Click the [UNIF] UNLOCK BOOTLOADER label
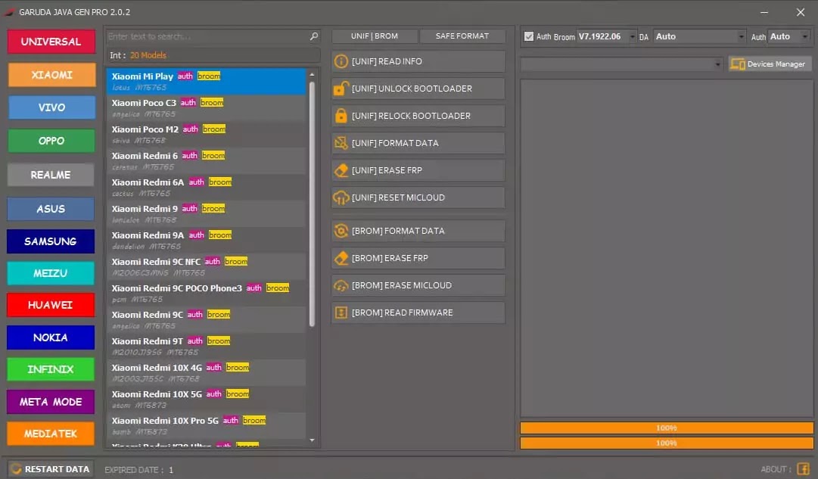 point(412,89)
